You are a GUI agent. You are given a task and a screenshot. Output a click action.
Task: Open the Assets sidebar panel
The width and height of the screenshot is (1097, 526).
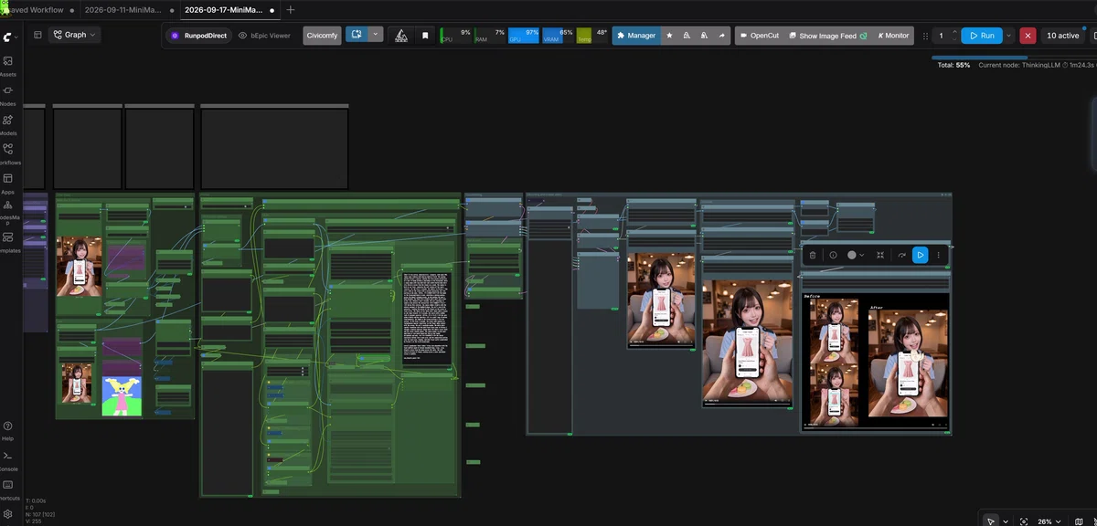tap(7, 66)
